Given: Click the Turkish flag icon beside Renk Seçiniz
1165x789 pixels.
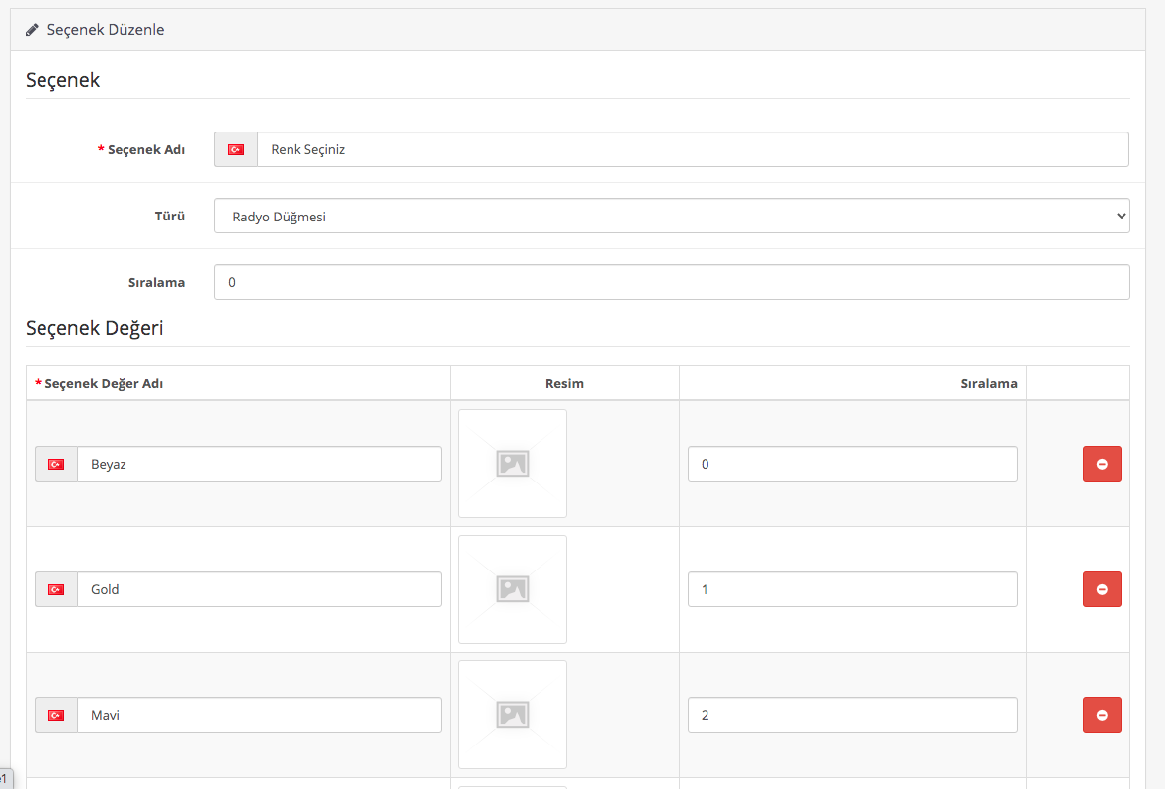Looking at the screenshot, I should tap(236, 149).
